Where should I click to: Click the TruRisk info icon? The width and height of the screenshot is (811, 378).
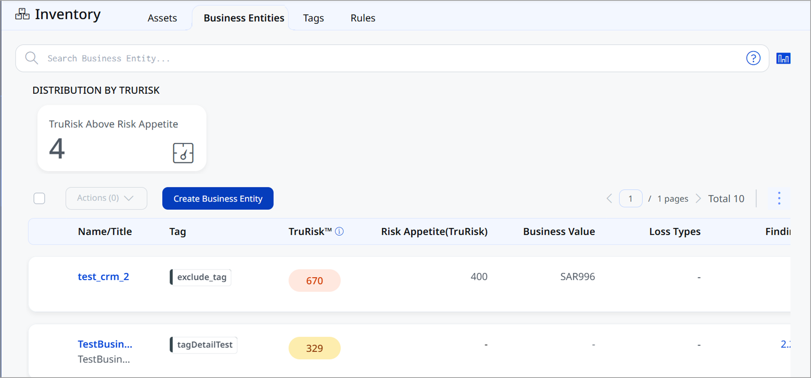(x=340, y=231)
